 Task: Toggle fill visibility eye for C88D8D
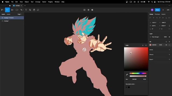coord(166,45)
